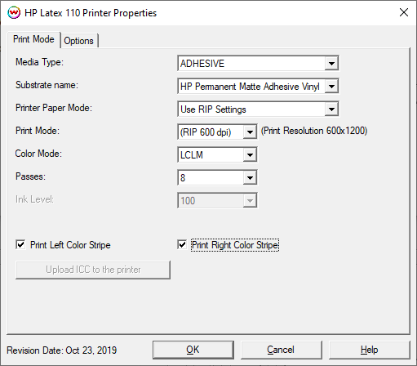Screen dimensions: 417x366
Task: Select the Print Mode tab
Action: point(33,39)
